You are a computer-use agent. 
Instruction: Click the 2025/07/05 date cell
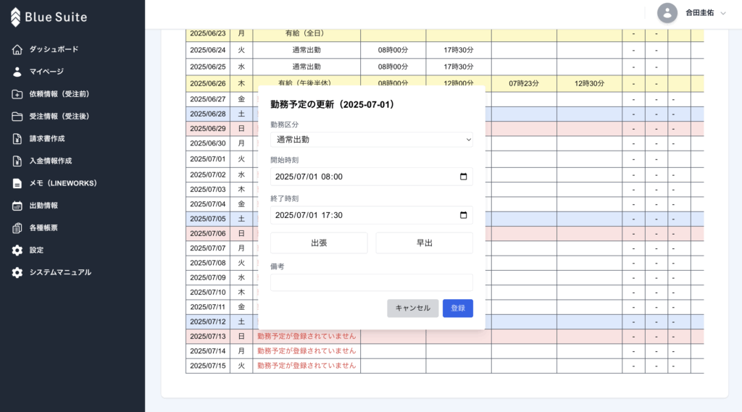(208, 219)
